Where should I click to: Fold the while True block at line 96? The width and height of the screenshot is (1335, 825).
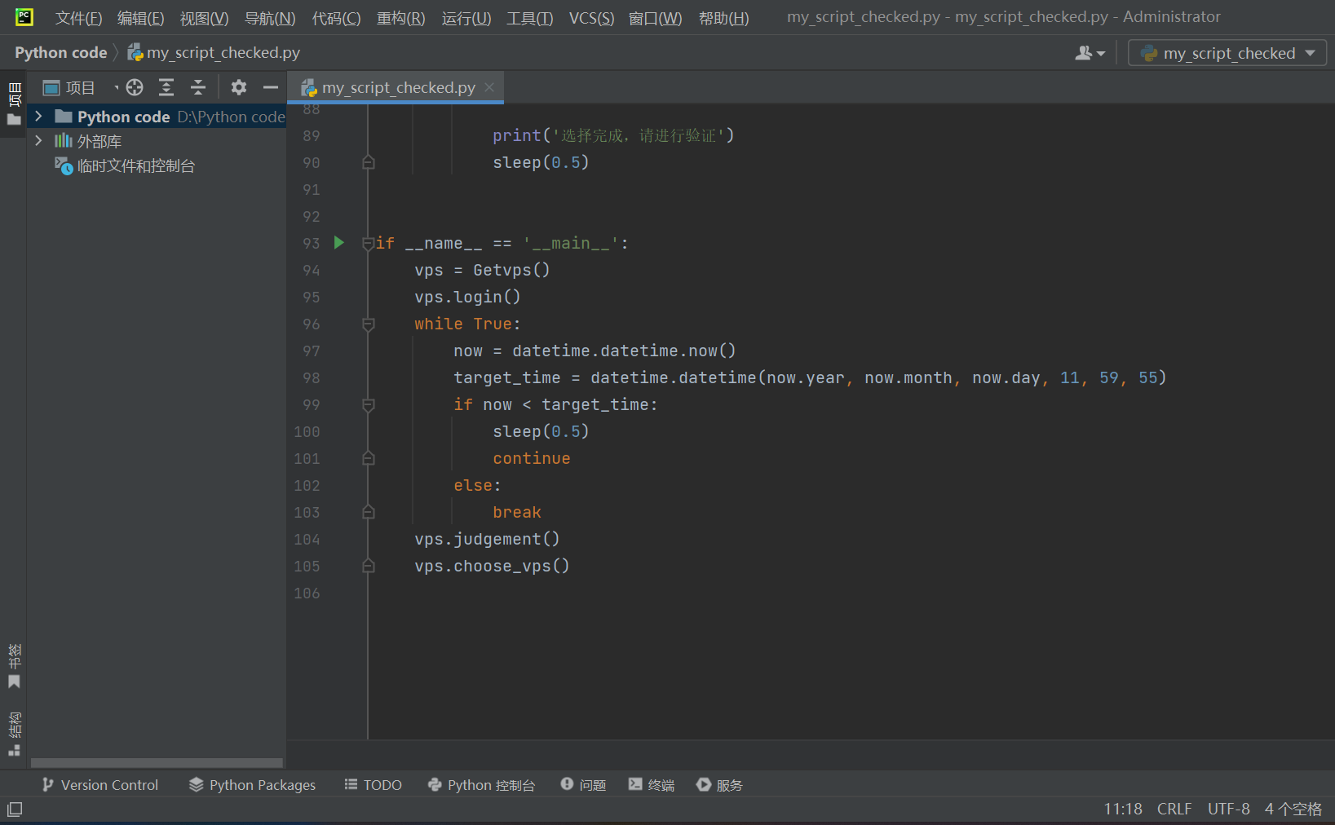(369, 324)
